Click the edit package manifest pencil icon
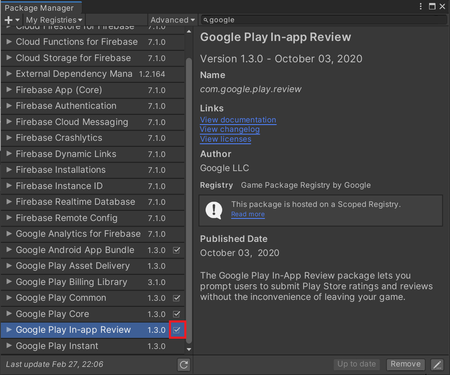This screenshot has width=450, height=375. [x=437, y=364]
